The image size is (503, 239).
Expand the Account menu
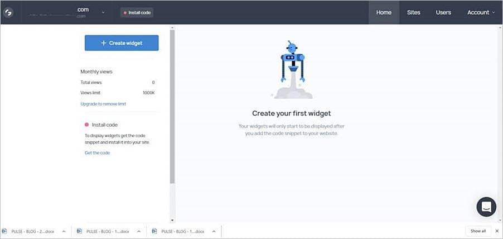click(x=481, y=12)
